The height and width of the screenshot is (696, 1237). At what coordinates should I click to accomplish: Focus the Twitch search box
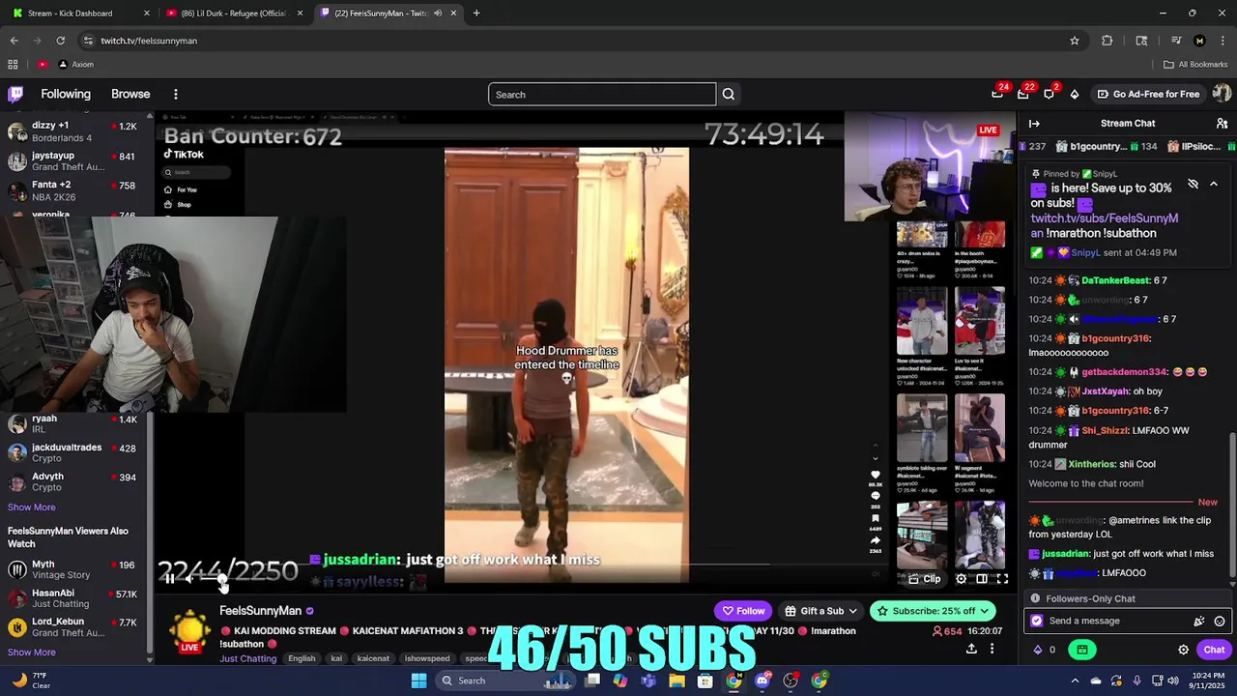[601, 95]
